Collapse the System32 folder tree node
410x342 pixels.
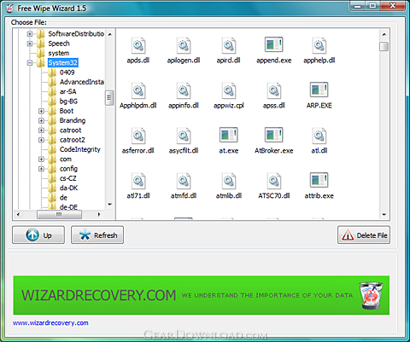pos(30,63)
